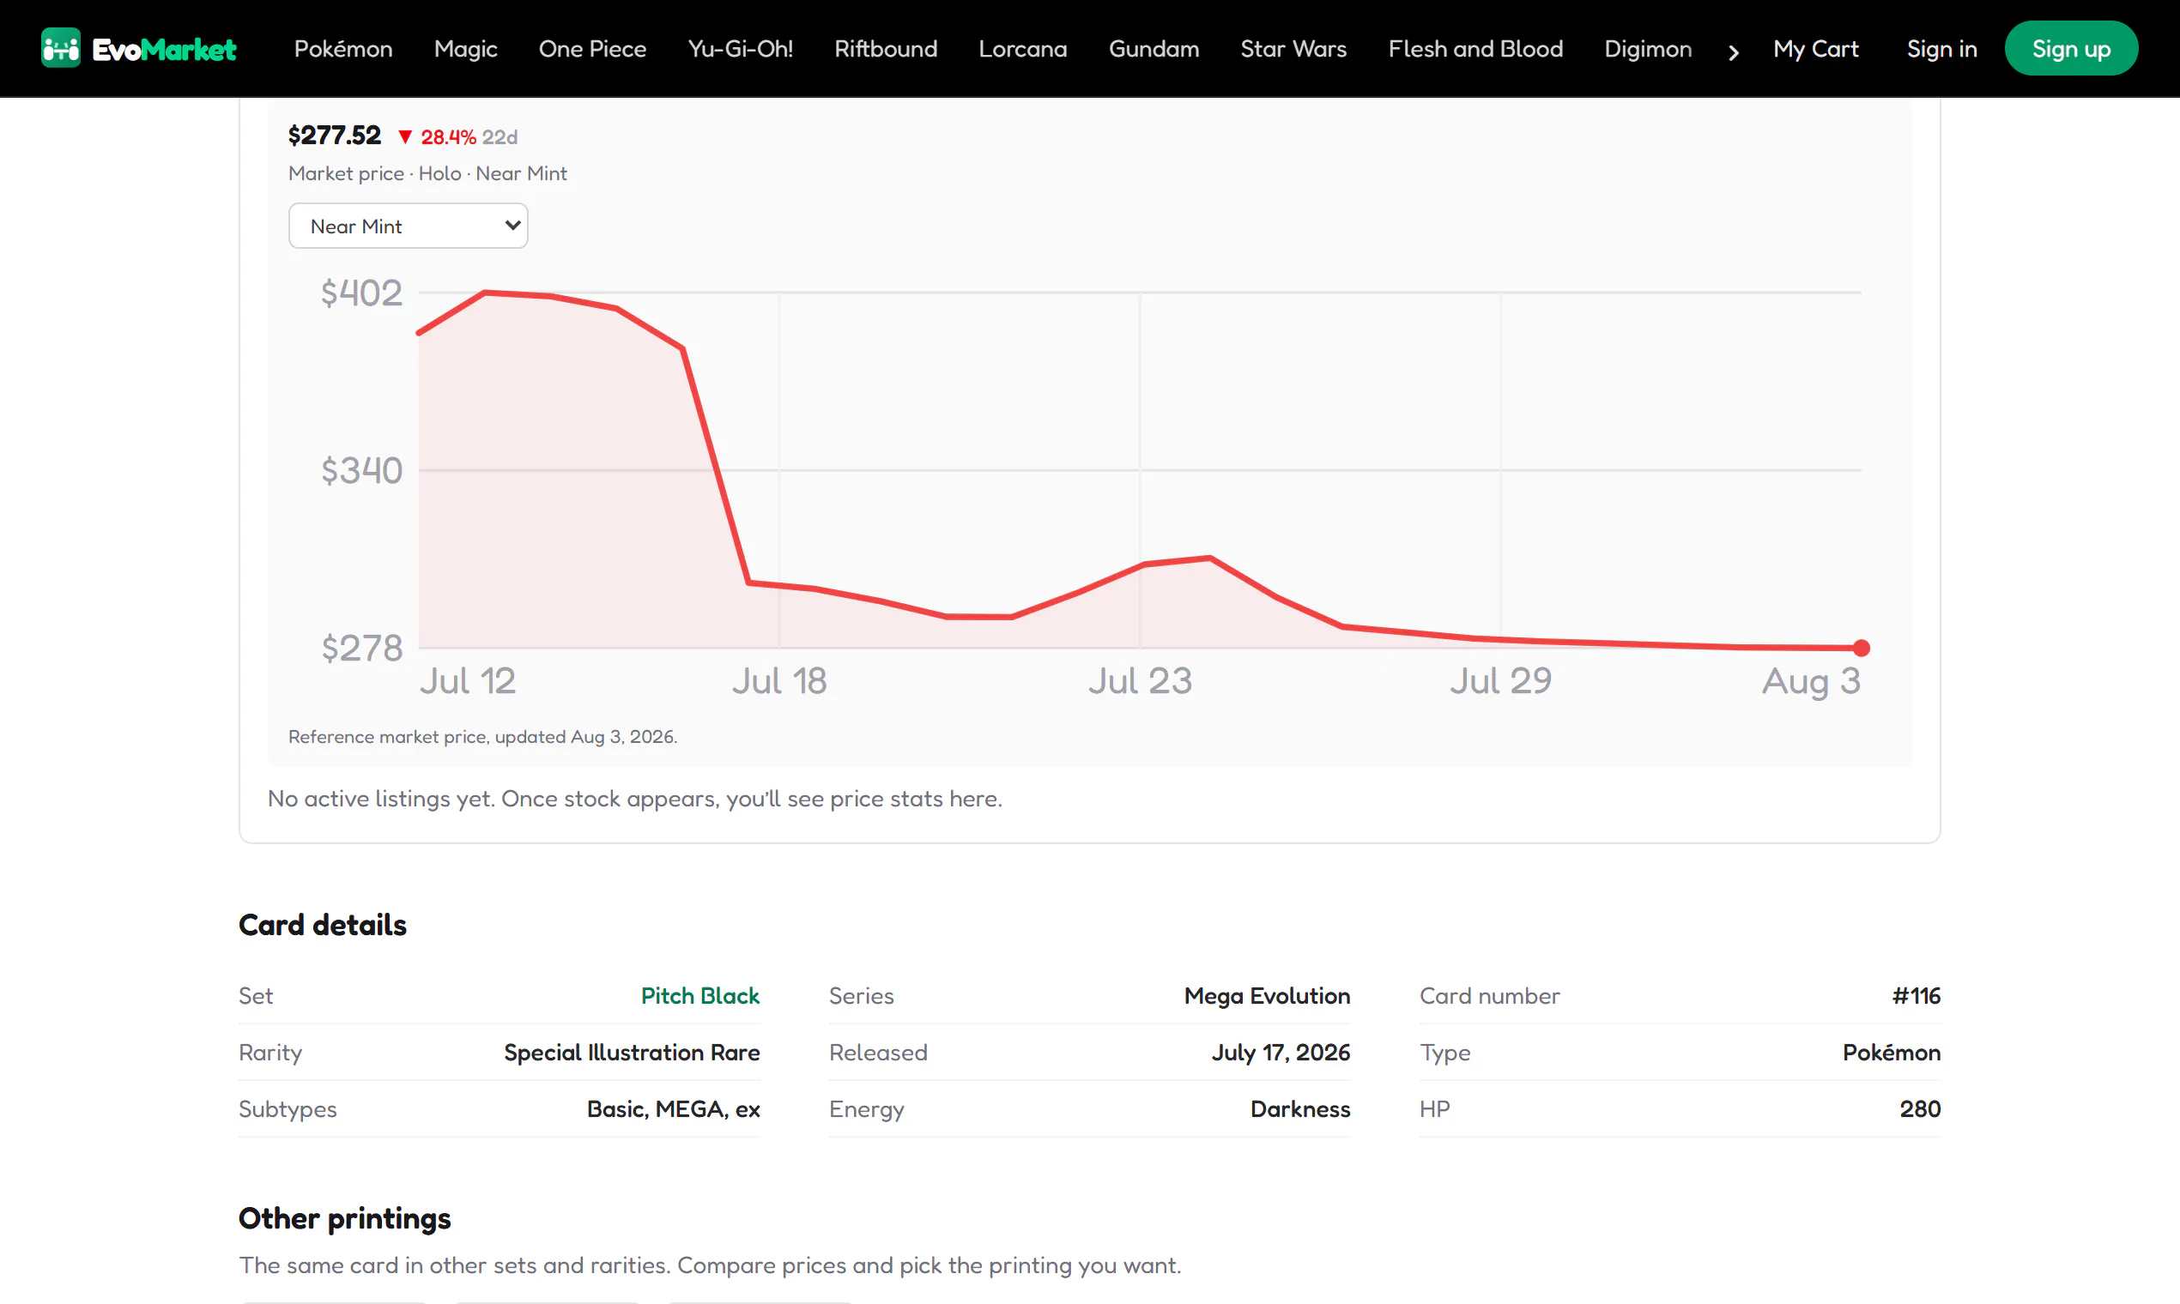Open the Star Wars category
Viewport: 2180px width, 1304px height.
pos(1294,48)
